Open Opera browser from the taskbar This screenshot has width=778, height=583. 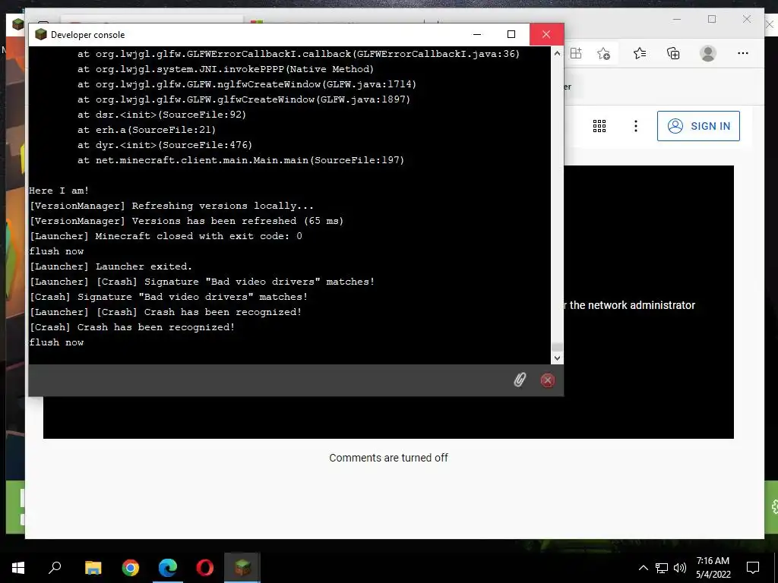[205, 568]
